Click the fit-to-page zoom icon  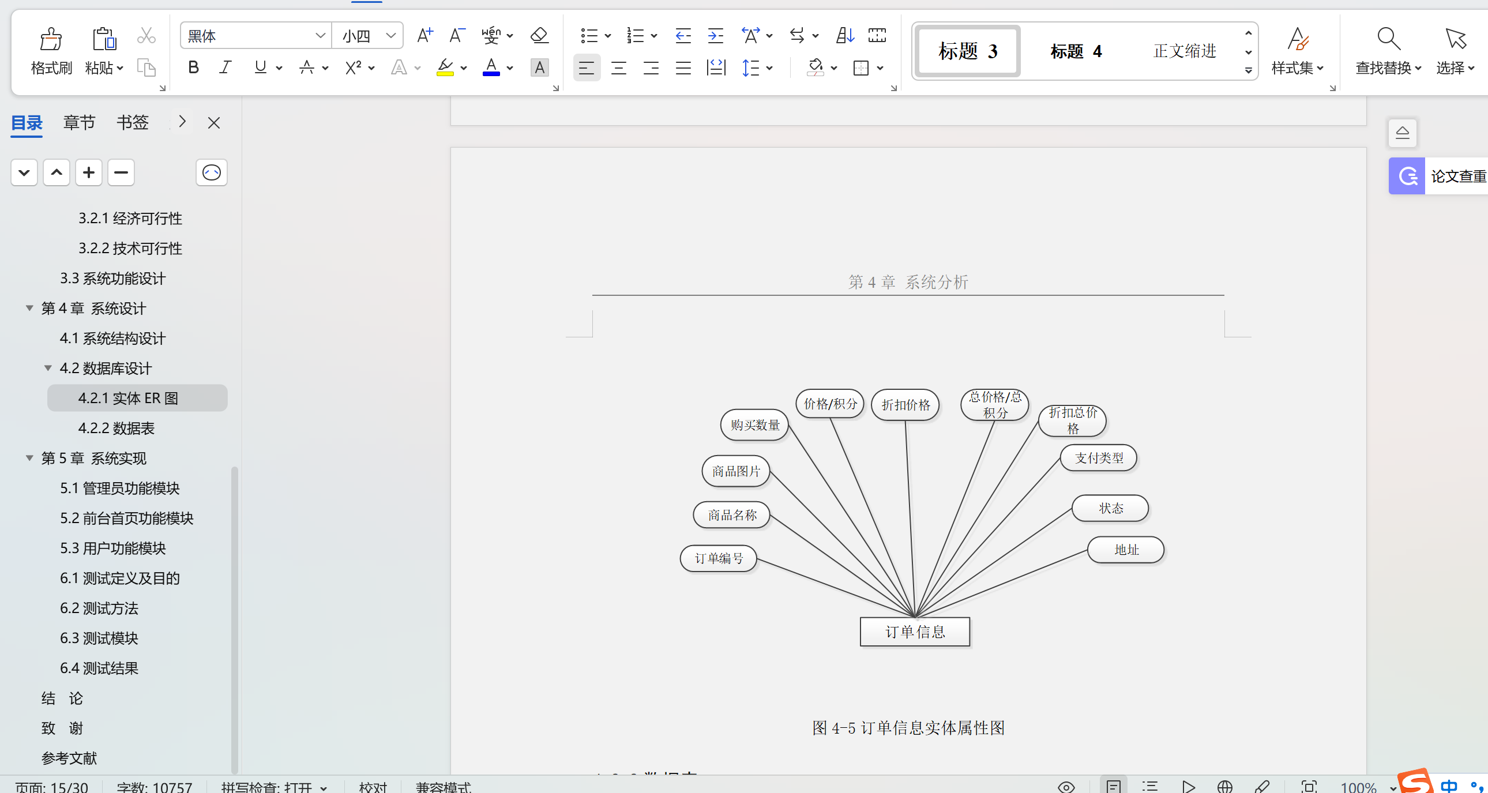(x=1309, y=786)
